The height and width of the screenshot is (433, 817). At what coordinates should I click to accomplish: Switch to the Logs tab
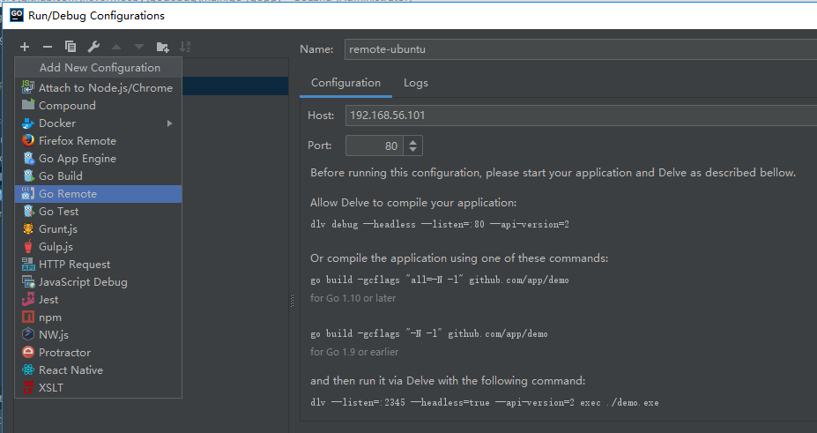pyautogui.click(x=415, y=83)
